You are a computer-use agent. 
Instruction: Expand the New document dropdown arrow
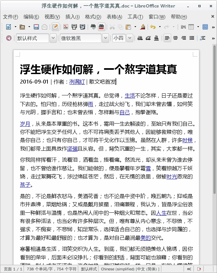[15, 27]
